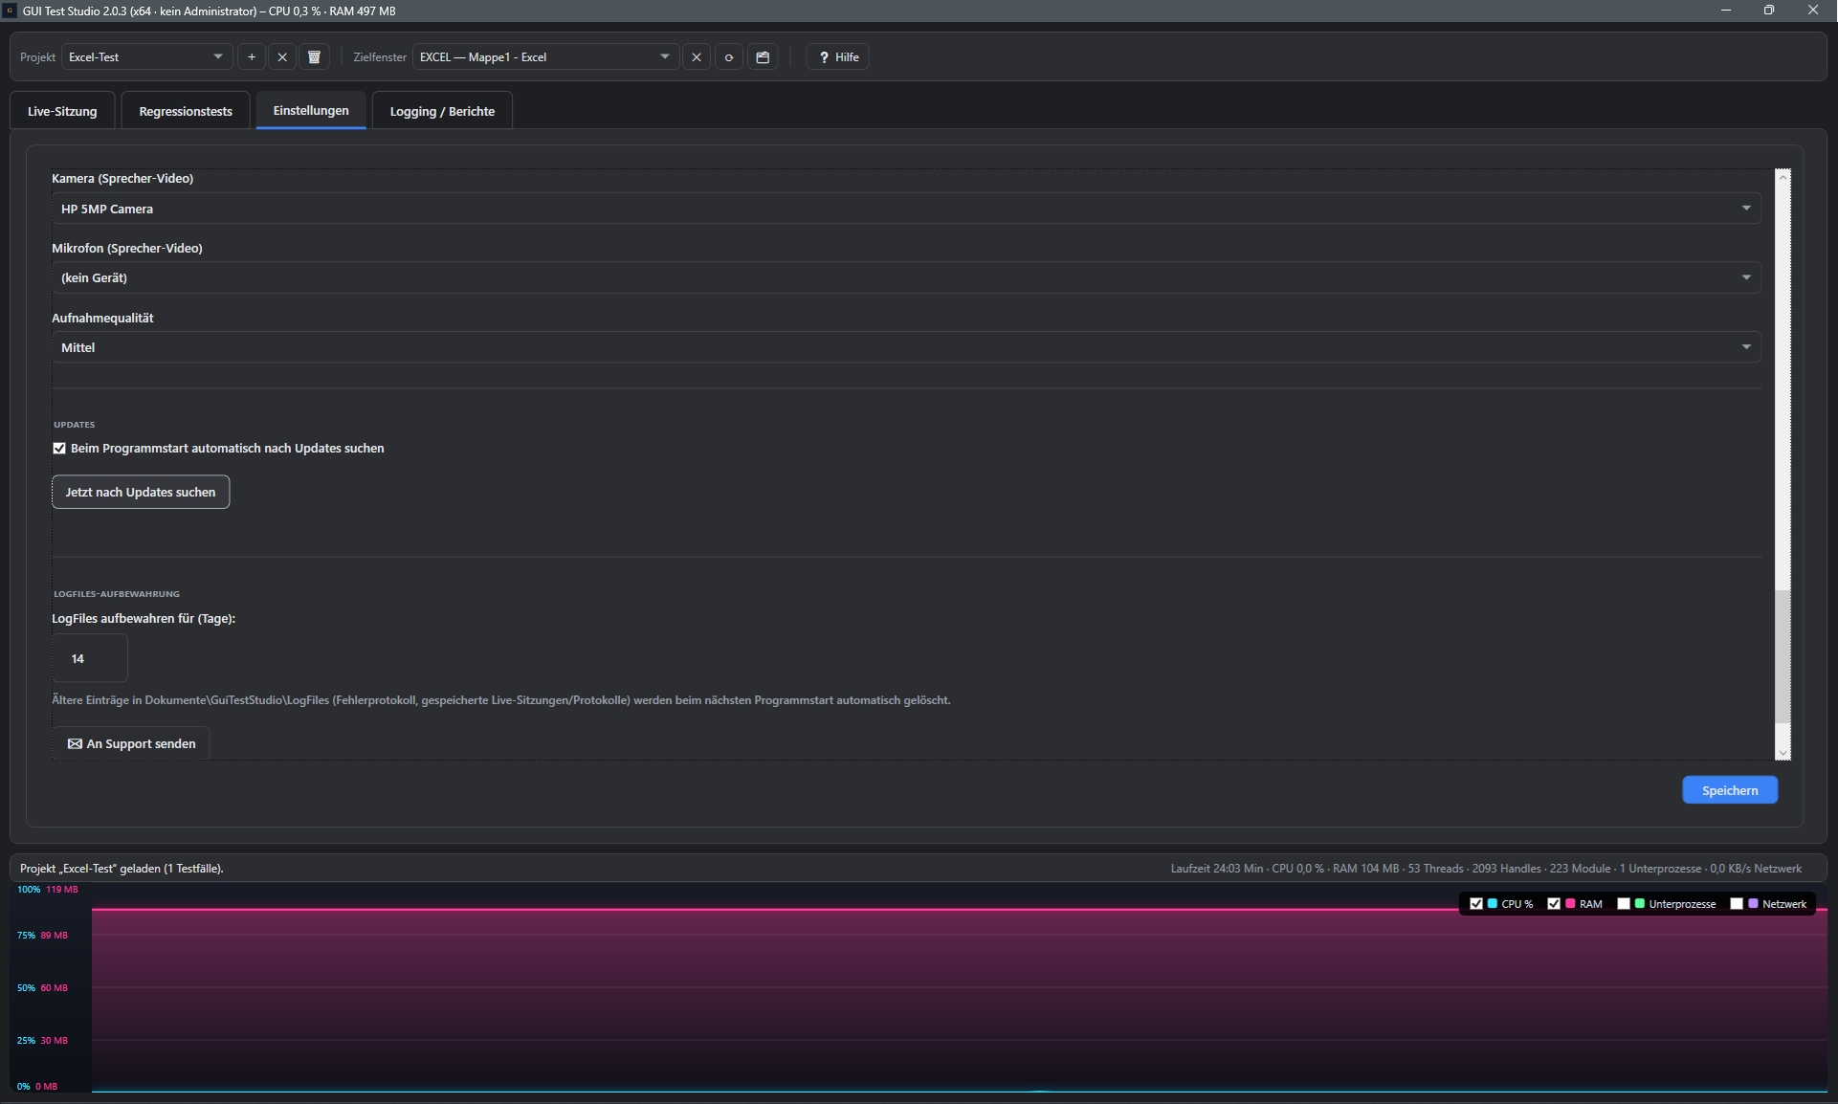The height and width of the screenshot is (1104, 1838).
Task: Expand the Aufnahmequalität dropdown set to Mittel
Action: (x=906, y=347)
